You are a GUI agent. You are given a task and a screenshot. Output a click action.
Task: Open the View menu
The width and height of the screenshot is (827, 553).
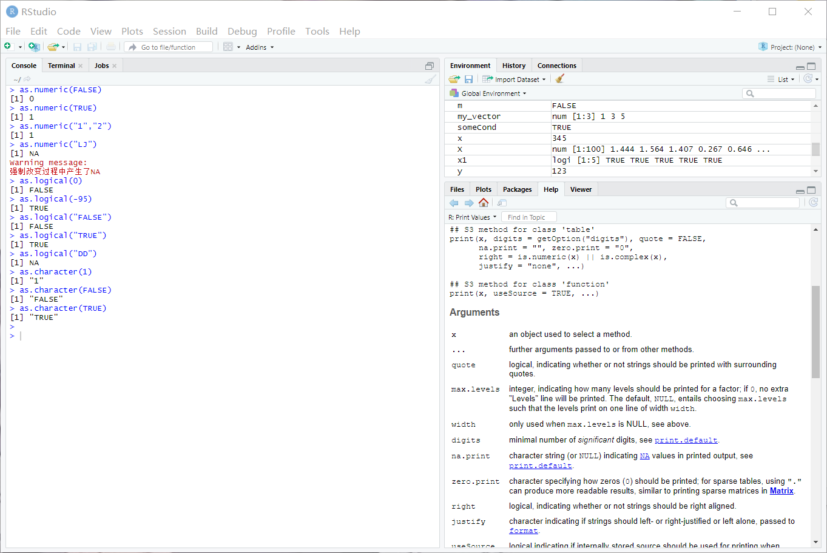101,31
